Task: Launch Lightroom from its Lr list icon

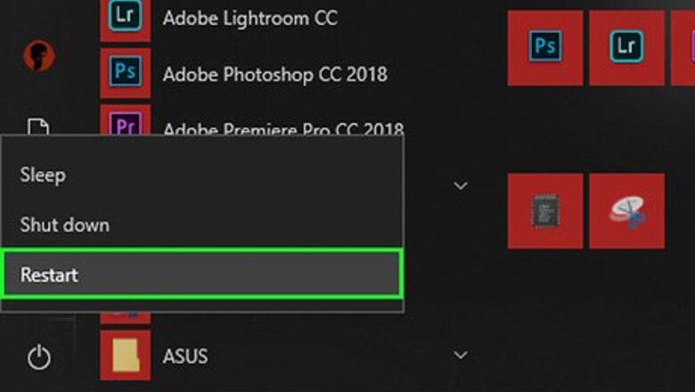Action: pyautogui.click(x=126, y=19)
